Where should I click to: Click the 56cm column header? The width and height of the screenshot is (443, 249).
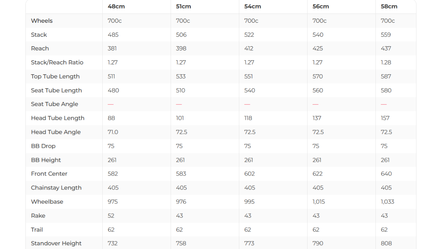pyautogui.click(x=321, y=6)
